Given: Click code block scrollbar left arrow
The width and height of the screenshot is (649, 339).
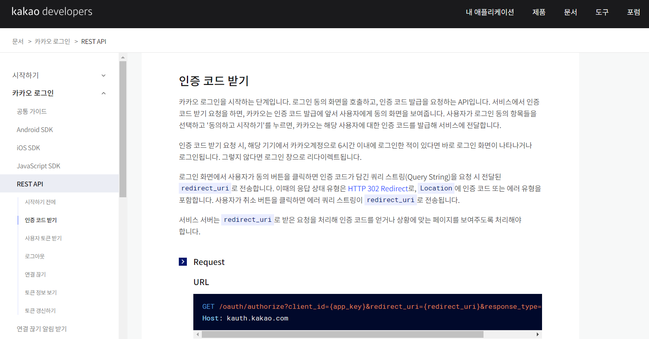Looking at the screenshot, I should click(197, 335).
